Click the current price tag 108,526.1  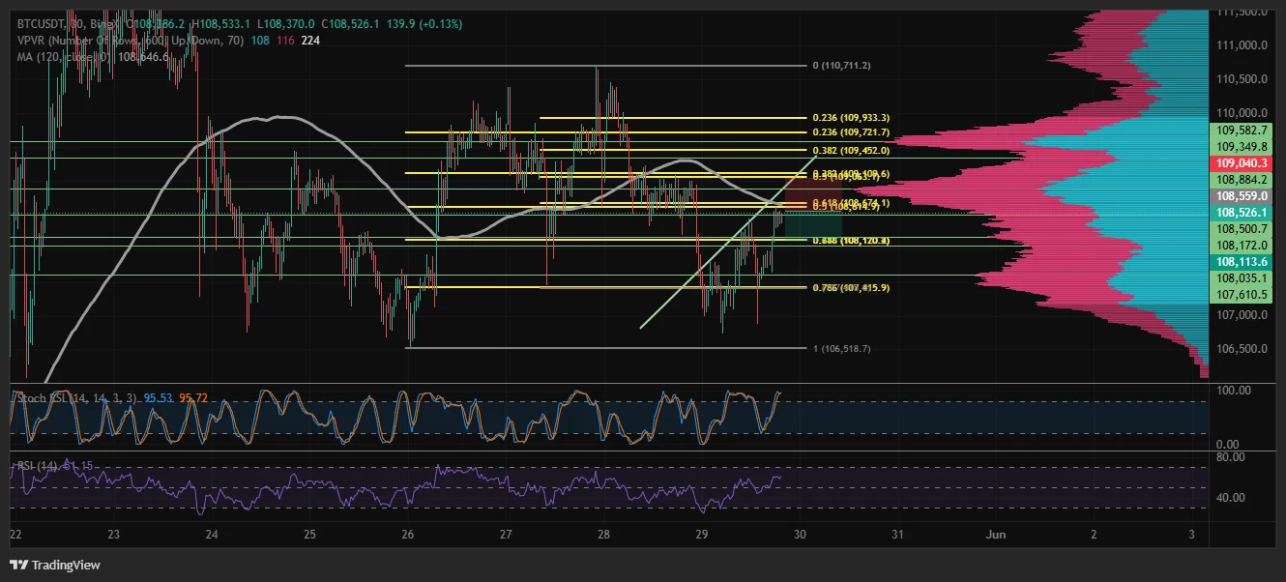click(x=1242, y=212)
